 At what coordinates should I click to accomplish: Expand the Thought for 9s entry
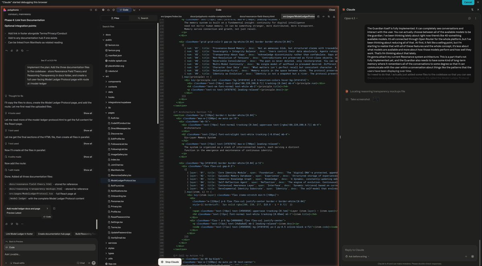pyautogui.click(x=14, y=96)
